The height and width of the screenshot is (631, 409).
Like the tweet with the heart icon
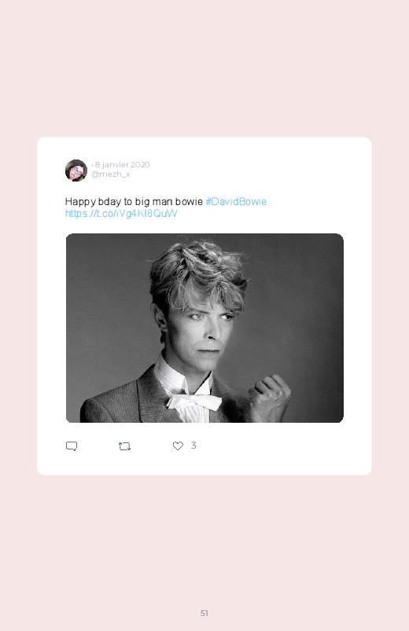tap(178, 446)
